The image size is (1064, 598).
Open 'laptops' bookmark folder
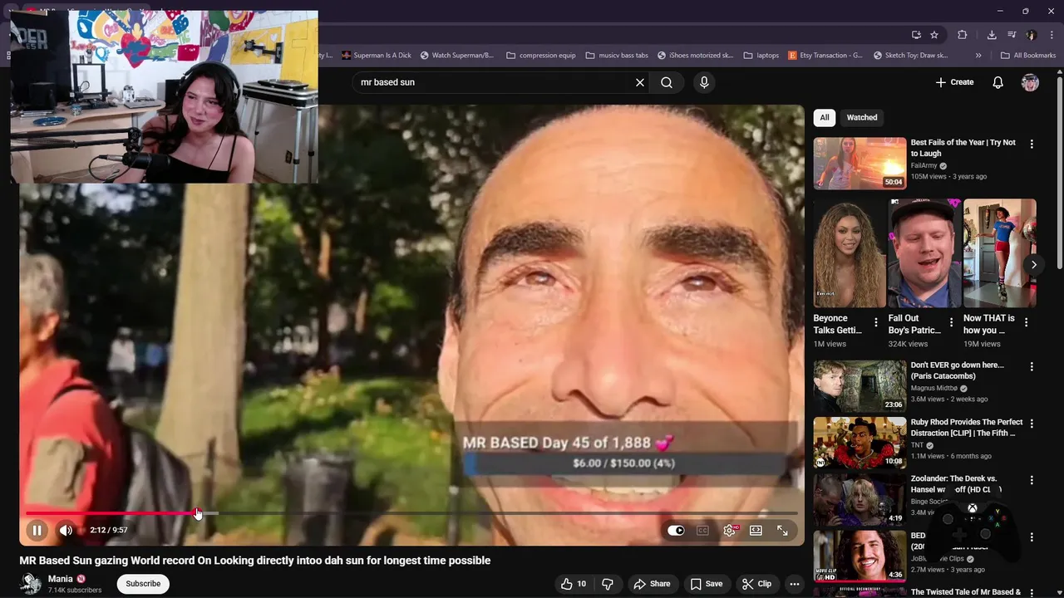click(761, 56)
